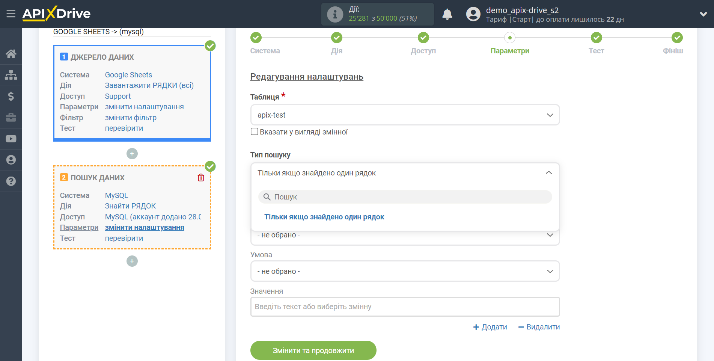Click змінити фільтр link
714x361 pixels.
click(131, 118)
